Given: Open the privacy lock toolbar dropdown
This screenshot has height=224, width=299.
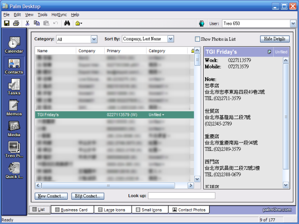Looking at the screenshot, I should click(78, 23).
